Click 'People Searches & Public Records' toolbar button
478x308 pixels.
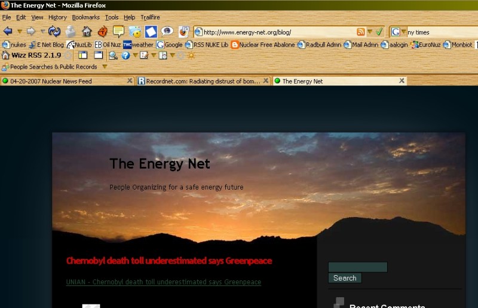50,67
